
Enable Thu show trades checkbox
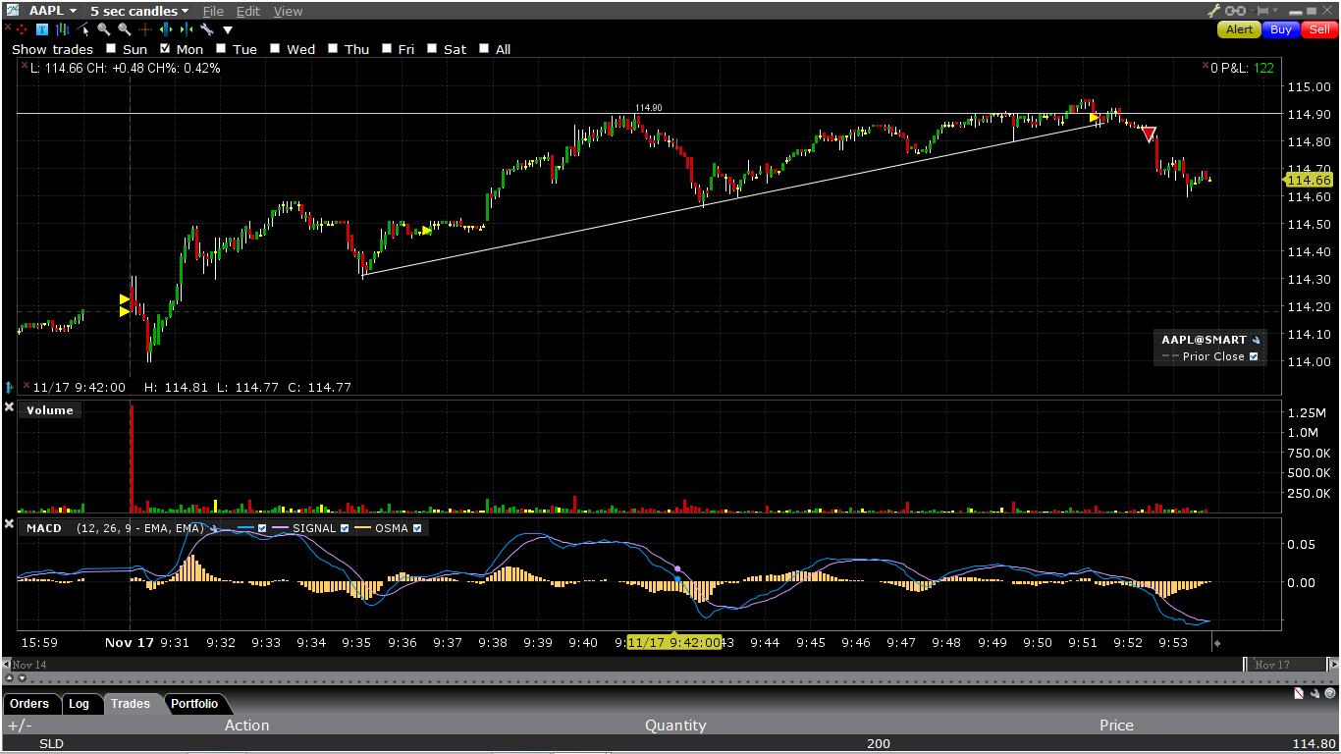333,49
